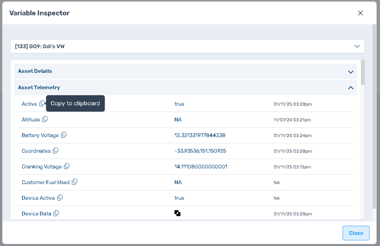Expand the Asset Details section
The image size is (380, 246).
[x=351, y=72]
